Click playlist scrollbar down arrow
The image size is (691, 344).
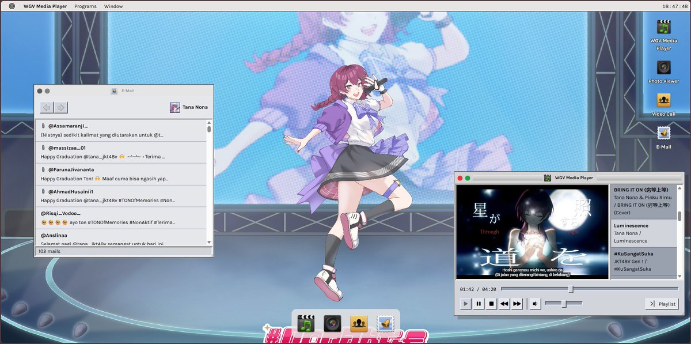point(679,277)
